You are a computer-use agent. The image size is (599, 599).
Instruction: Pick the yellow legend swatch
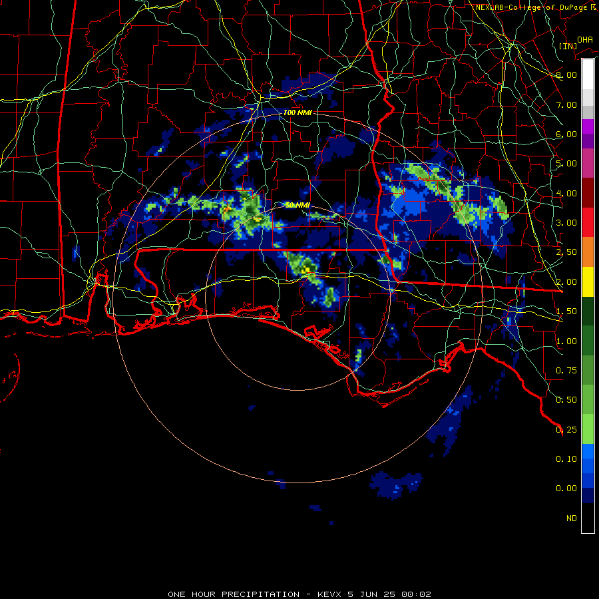point(588,282)
